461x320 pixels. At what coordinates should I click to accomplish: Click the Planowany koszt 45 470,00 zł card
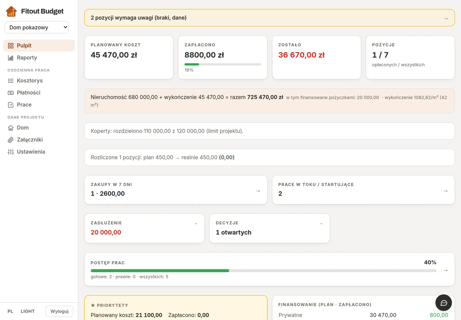pos(129,57)
